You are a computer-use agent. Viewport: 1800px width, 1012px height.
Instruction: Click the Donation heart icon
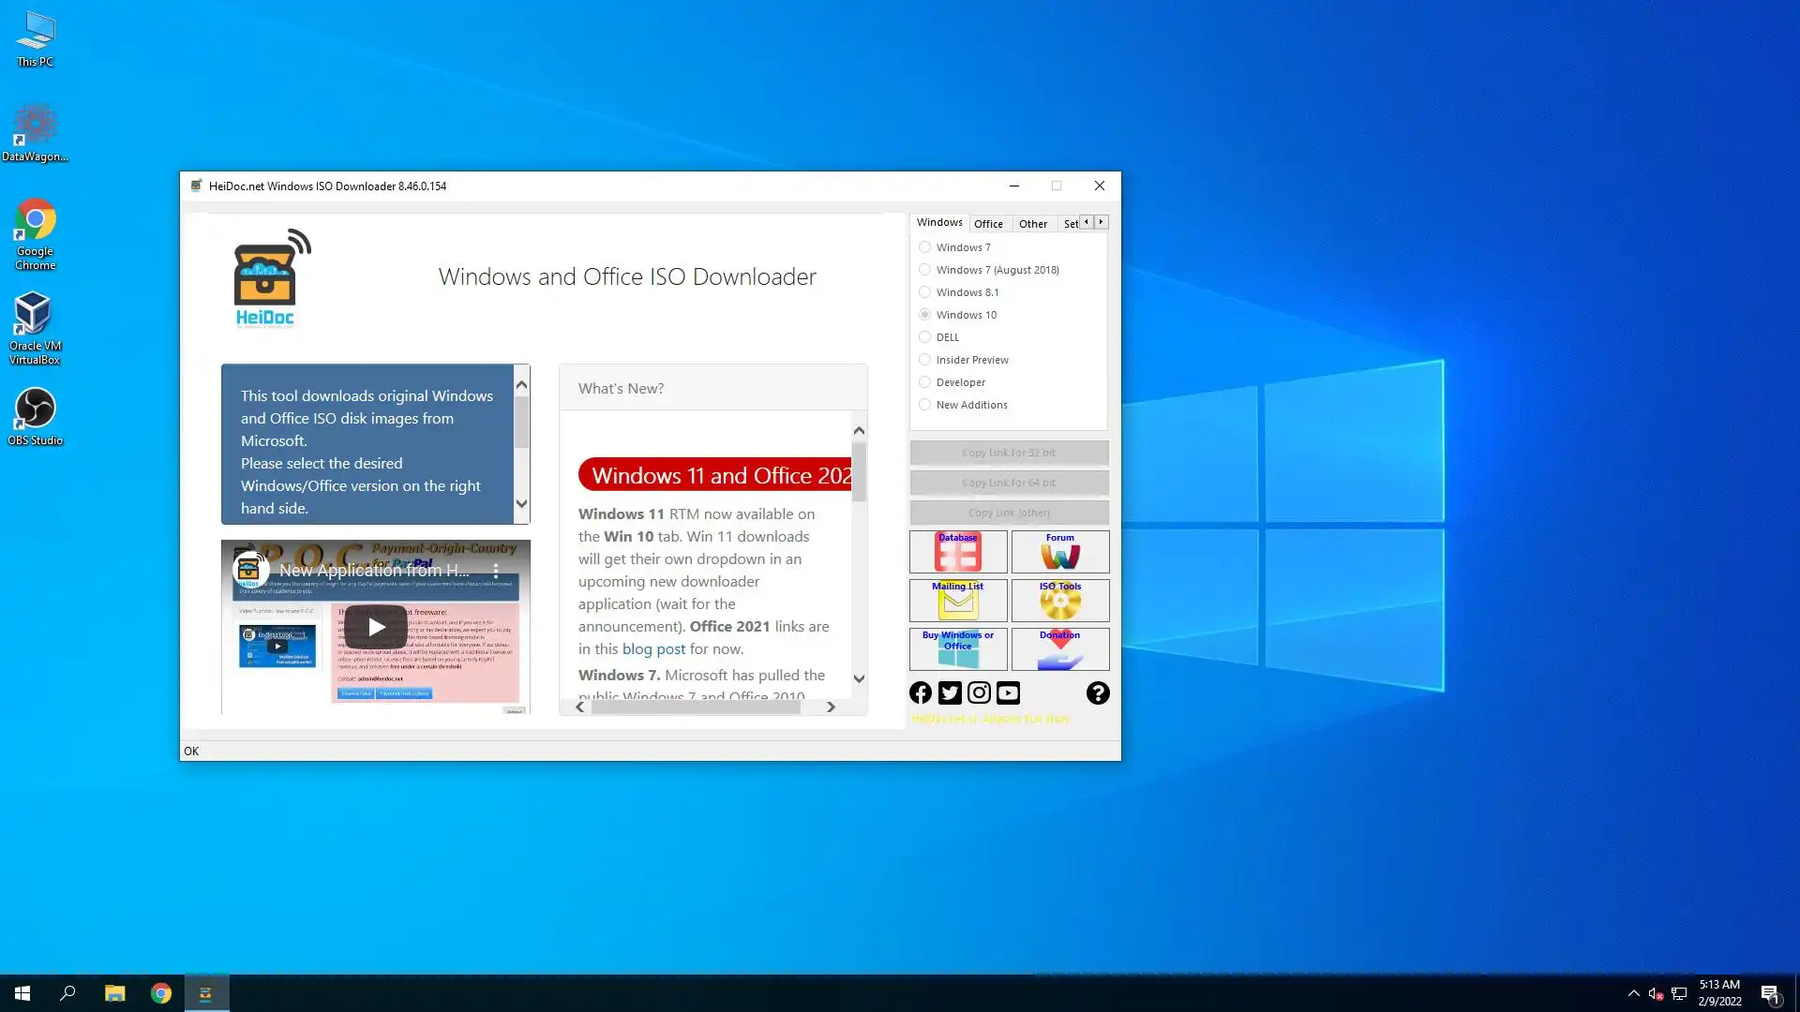point(1059,649)
